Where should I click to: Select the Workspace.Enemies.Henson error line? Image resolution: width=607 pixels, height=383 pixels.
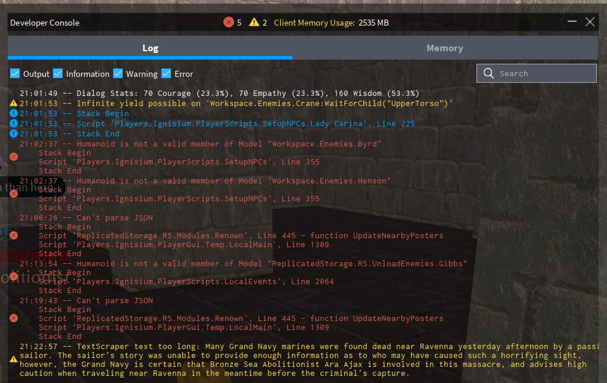click(x=205, y=181)
